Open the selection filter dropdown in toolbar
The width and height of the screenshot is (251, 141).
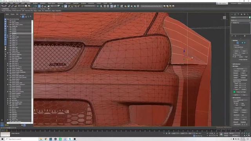[x=21, y=6]
